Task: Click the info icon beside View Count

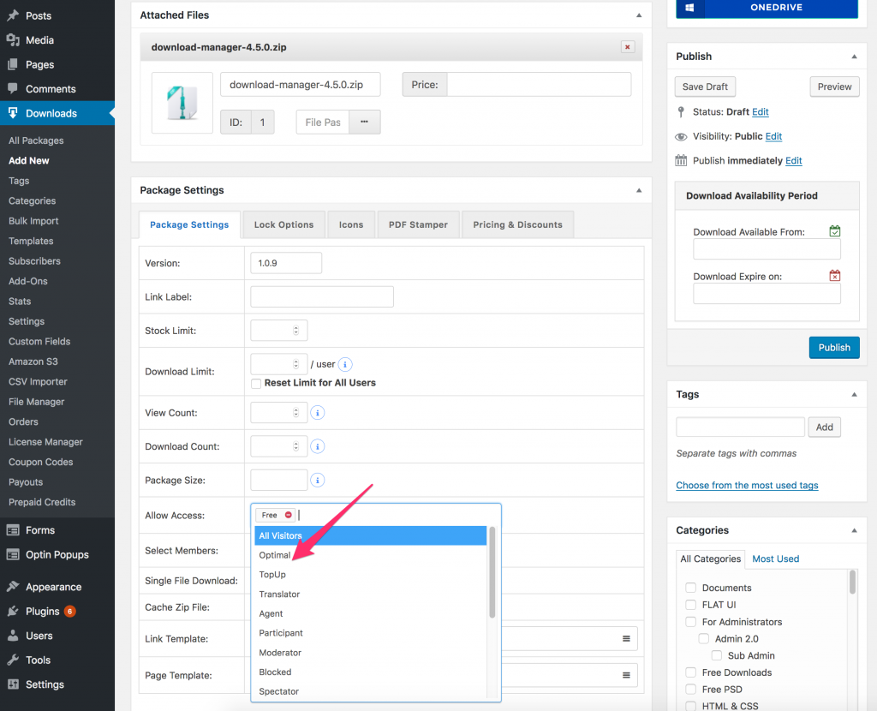Action: (x=317, y=412)
